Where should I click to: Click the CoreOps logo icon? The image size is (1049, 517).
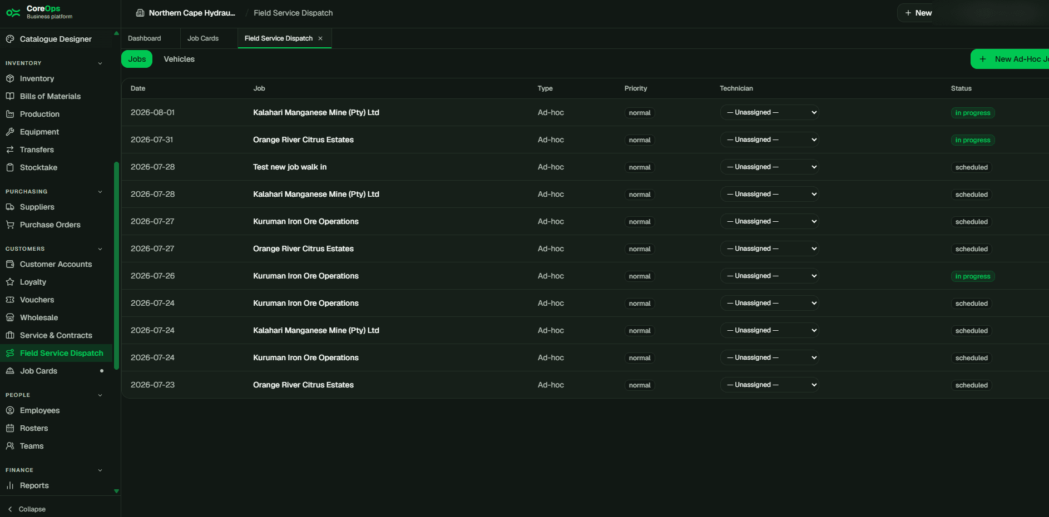(x=13, y=12)
